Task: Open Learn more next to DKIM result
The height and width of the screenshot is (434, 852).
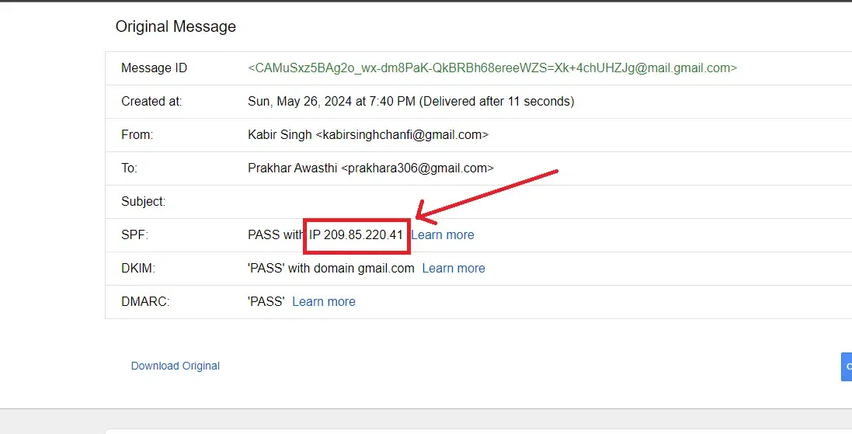Action: click(x=454, y=268)
